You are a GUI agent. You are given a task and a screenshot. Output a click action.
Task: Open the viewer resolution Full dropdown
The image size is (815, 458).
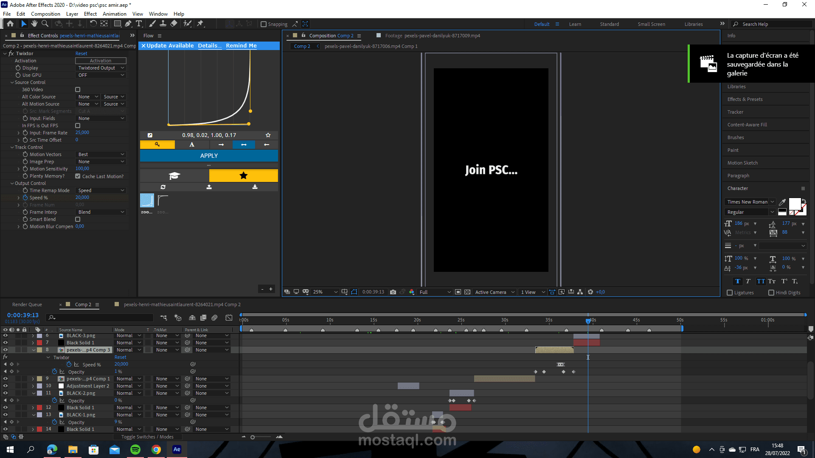point(435,292)
